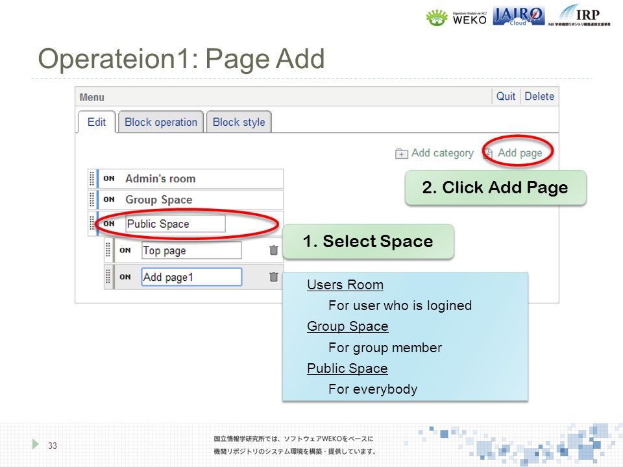This screenshot has height=467, width=623.
Task: Click Delete in the Menu header
Action: (x=539, y=96)
